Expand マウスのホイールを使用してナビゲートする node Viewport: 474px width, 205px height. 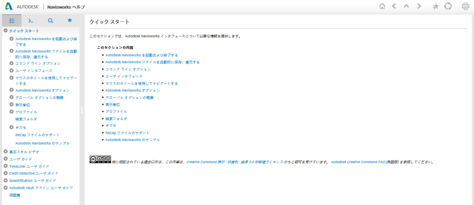pos(11,78)
